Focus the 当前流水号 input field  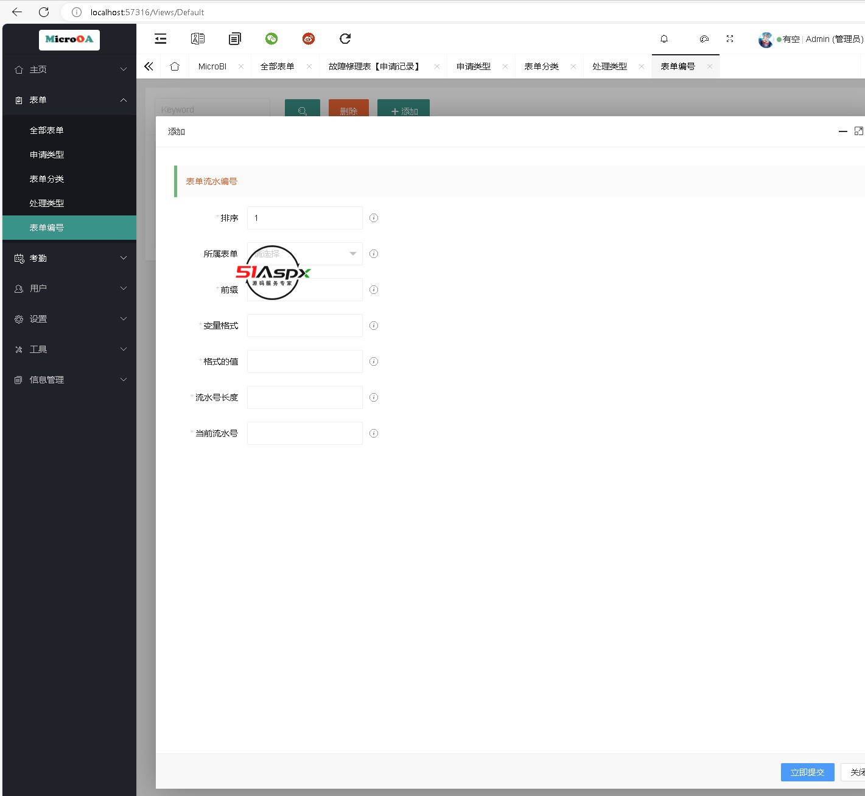305,433
